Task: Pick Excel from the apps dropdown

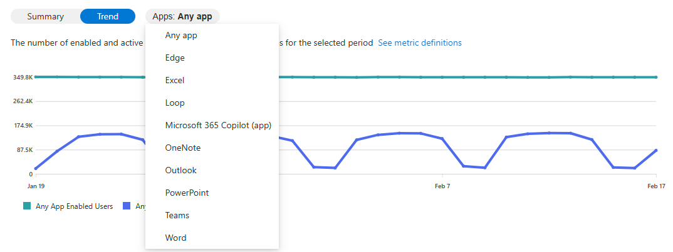Action: (175, 81)
